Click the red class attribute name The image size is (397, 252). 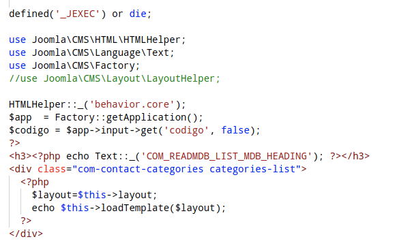[52, 169]
